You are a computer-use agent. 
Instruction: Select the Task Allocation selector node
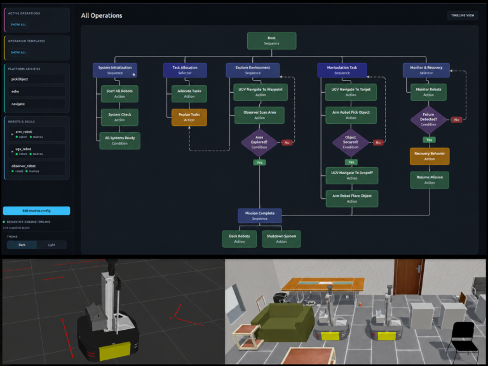click(185, 70)
